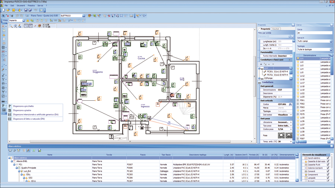This screenshot has height=188, width=335.
Task: Click 'Inserisci' for Punto intermedio
Action: [x=283, y=56]
